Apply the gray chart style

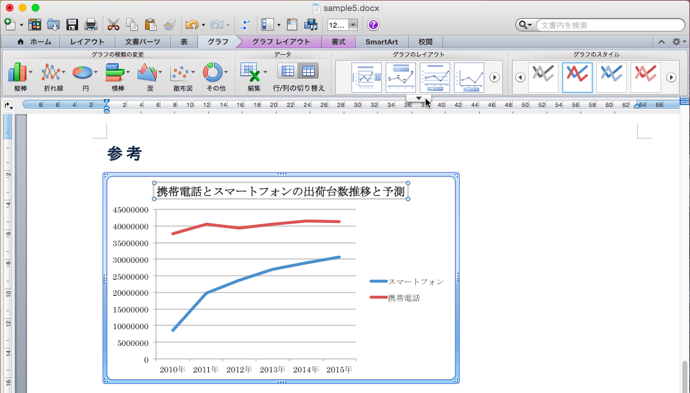(x=543, y=77)
